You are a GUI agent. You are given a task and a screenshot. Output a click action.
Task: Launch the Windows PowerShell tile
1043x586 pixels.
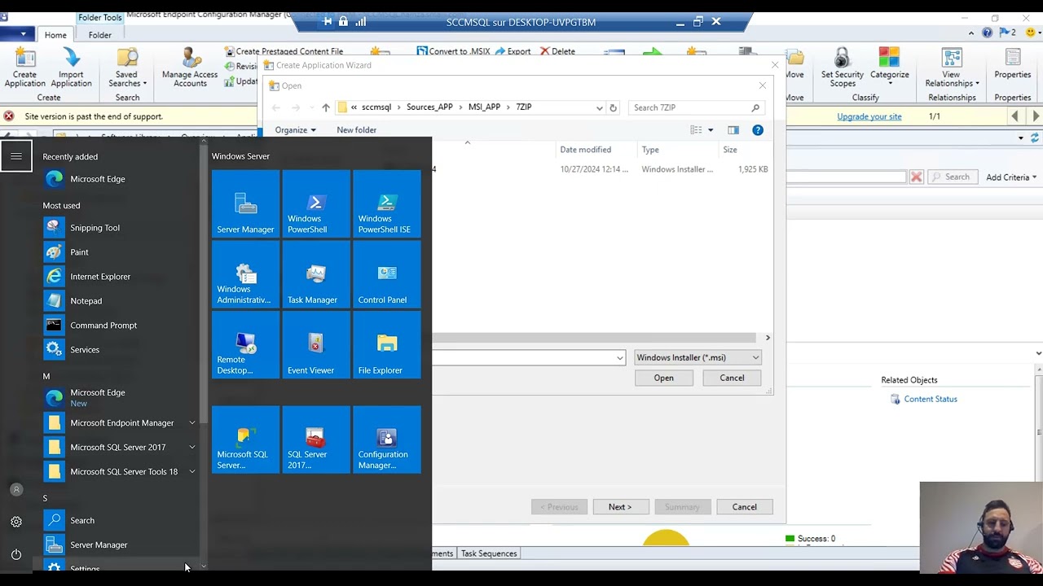click(316, 203)
